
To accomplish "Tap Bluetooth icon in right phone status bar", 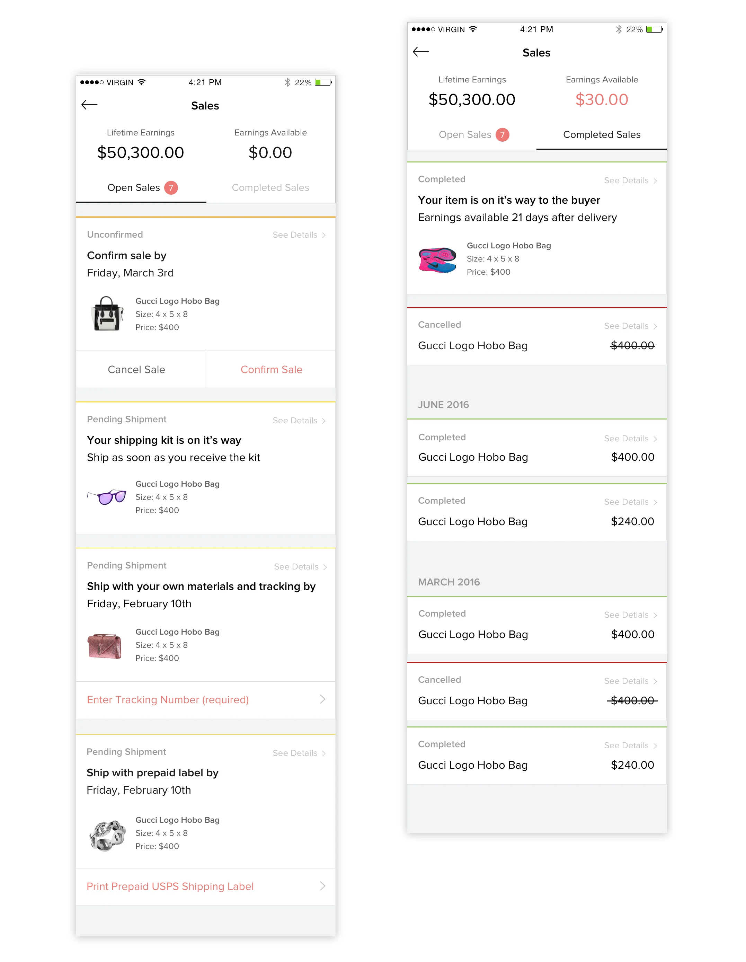I will 619,29.
